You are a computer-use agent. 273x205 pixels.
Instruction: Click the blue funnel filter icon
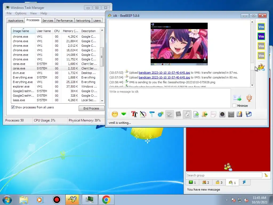[x=152, y=114]
